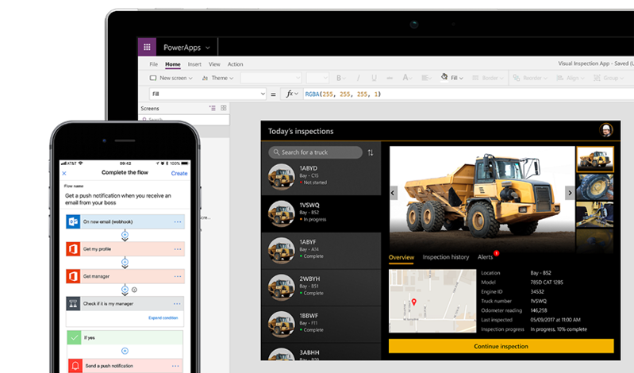Image resolution: width=634 pixels, height=373 pixels.
Task: Open the Alerts tab
Action: (x=485, y=257)
